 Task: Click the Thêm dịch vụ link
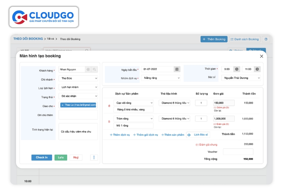[x=120, y=135]
